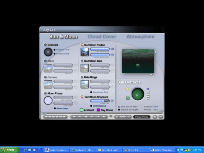Click the Halo Rings preview image
The image size is (204, 153).
pyautogui.click(x=85, y=84)
